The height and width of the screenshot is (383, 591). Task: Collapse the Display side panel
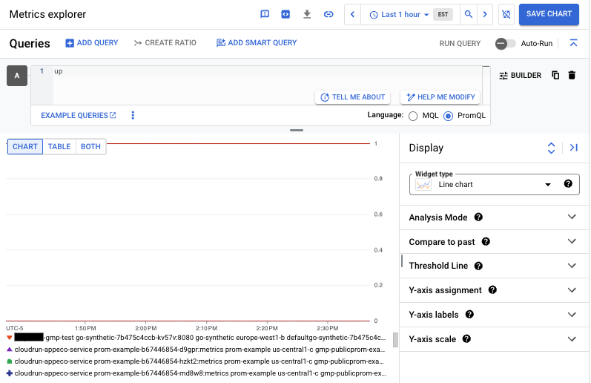pyautogui.click(x=573, y=148)
